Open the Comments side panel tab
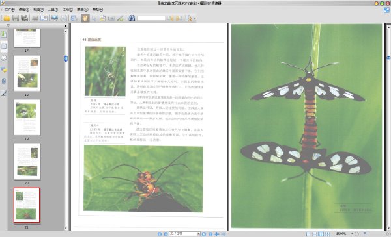Screen dimensions: 391x237 click(4, 69)
